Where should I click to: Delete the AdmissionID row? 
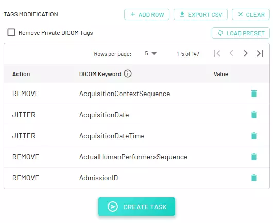point(254,178)
